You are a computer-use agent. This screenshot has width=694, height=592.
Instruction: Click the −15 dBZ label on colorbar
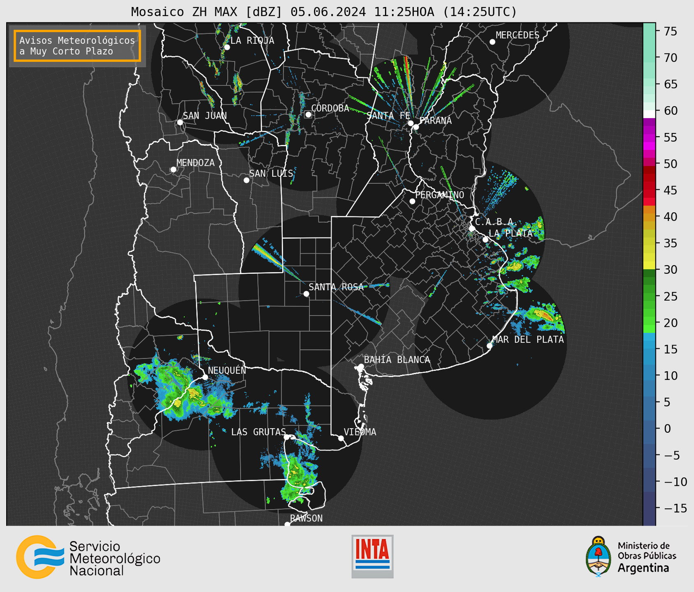click(675, 508)
